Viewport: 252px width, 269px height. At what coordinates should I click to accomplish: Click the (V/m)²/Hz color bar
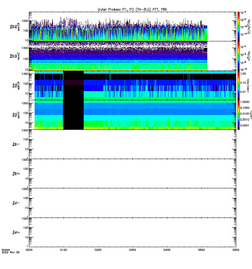pyautogui.click(x=239, y=27)
